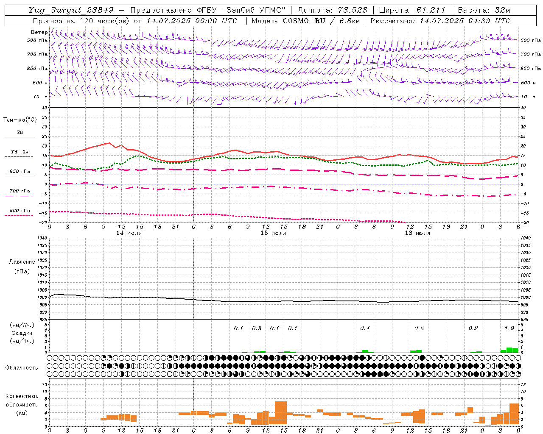Click the 0.4 precipitation value
Screen dimensions: 543x434
[x=365, y=328]
